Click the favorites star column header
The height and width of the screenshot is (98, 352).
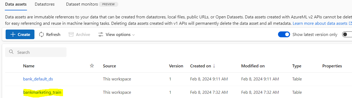click(x=92, y=66)
